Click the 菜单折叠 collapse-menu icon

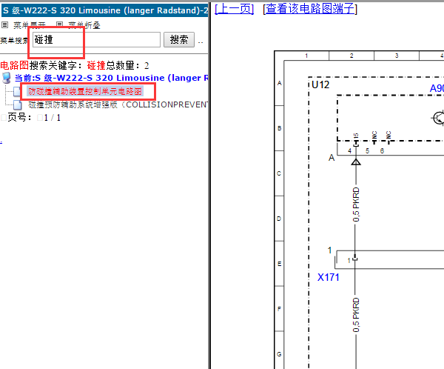pos(59,25)
